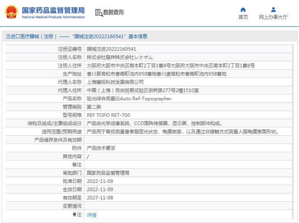Click the document icon before 进口医疗器械
The height and width of the screenshot is (223, 299).
click(x=8, y=36)
